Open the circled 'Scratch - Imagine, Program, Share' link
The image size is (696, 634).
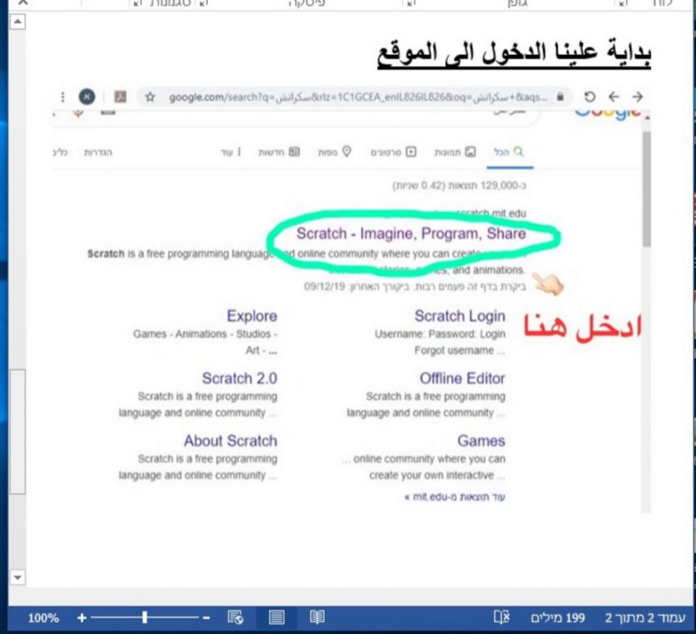pos(412,234)
